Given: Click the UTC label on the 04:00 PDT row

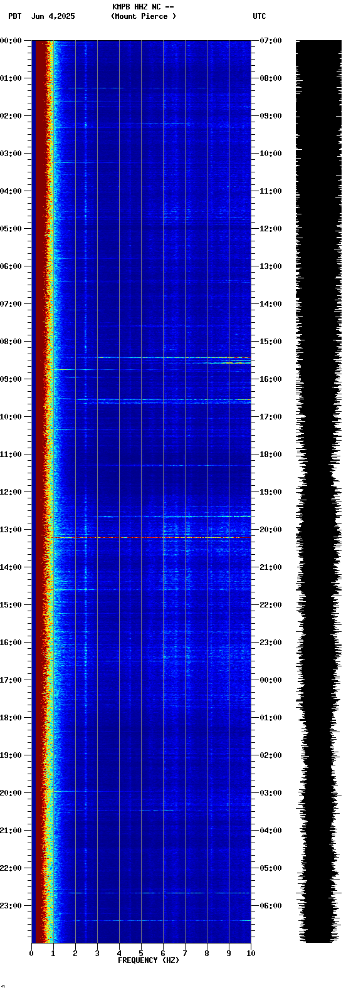Looking at the screenshot, I should tap(270, 191).
